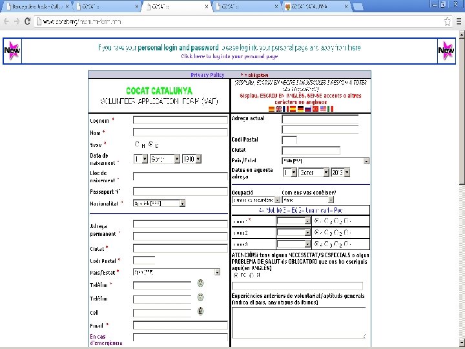Open the first language selection dropdown
The image size is (465, 349).
click(294, 221)
